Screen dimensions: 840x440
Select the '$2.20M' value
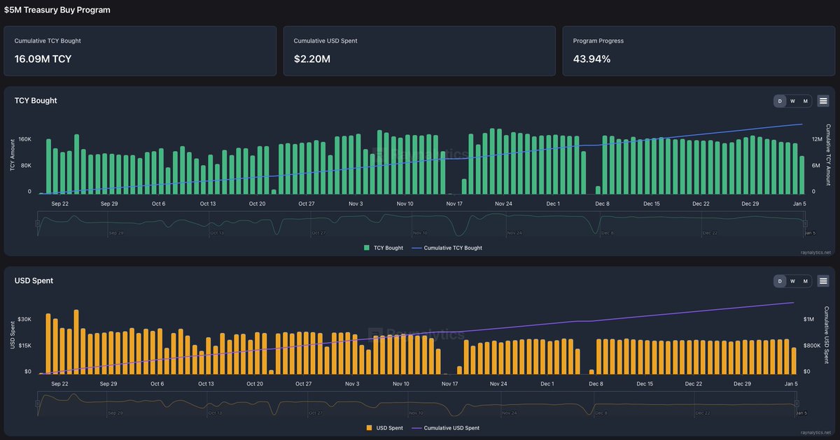pyautogui.click(x=312, y=59)
